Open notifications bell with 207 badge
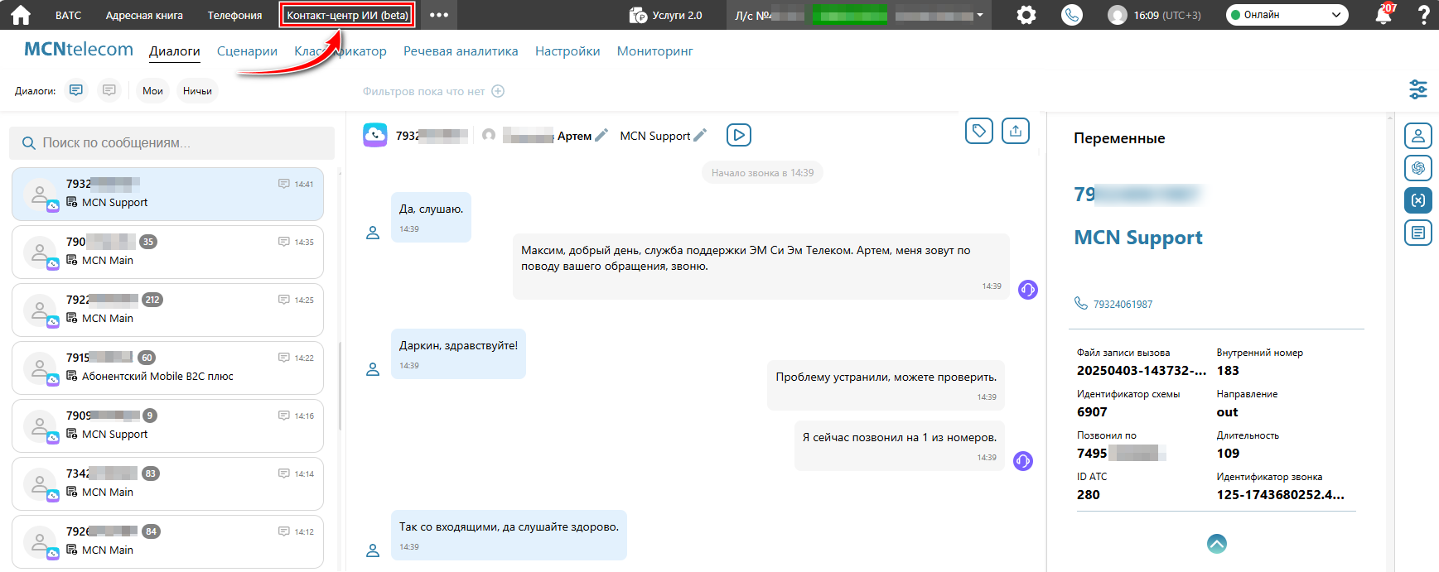1439x572 pixels. [x=1383, y=15]
